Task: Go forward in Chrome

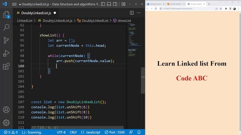Action: click(151, 9)
